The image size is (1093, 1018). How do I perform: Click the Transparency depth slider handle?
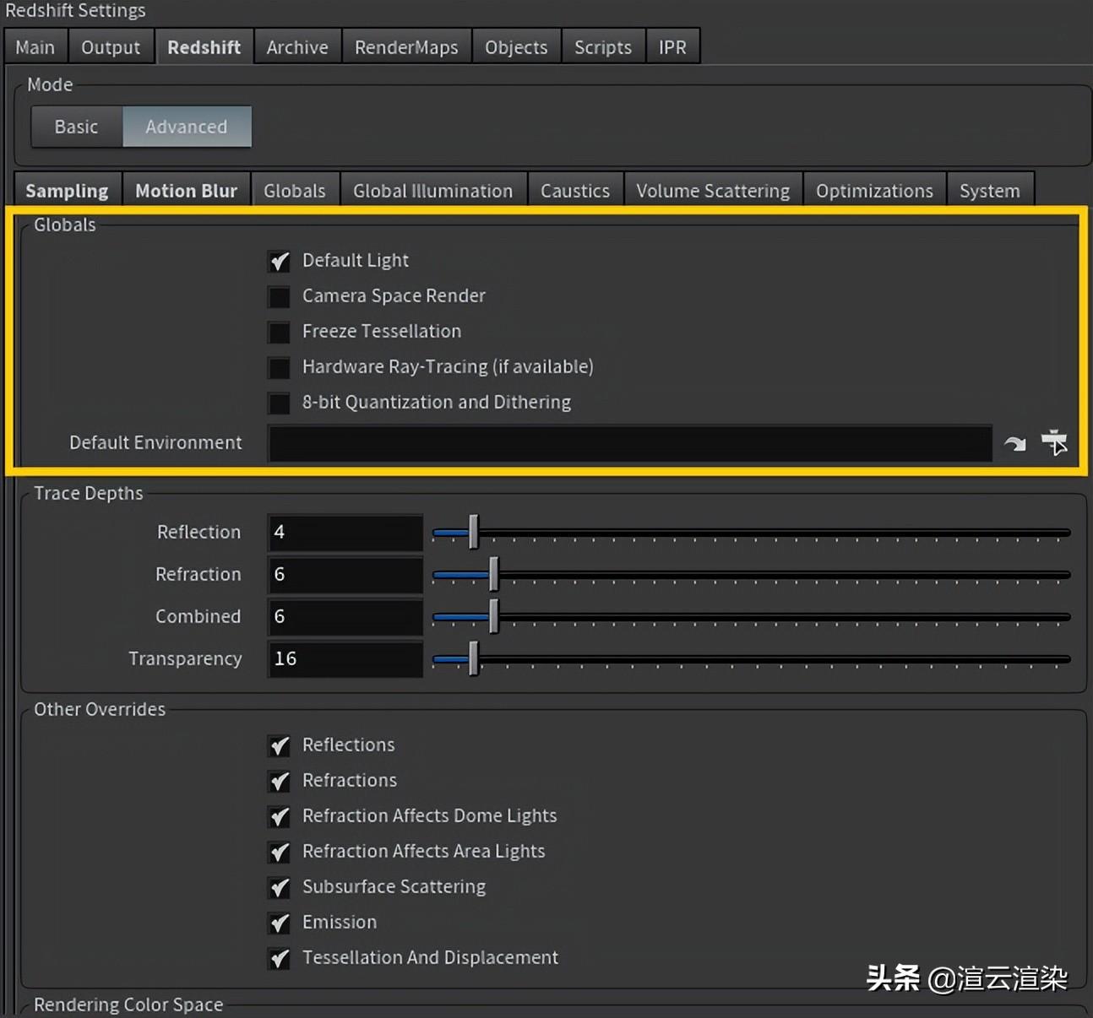coord(474,658)
